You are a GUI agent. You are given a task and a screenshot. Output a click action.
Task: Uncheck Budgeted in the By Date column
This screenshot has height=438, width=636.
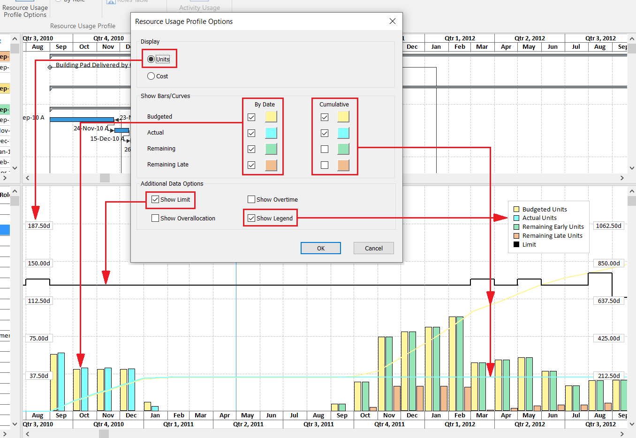tap(251, 117)
